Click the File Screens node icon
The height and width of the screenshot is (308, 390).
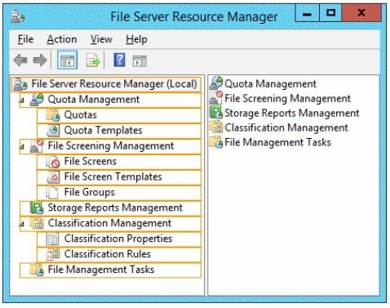click(x=53, y=161)
